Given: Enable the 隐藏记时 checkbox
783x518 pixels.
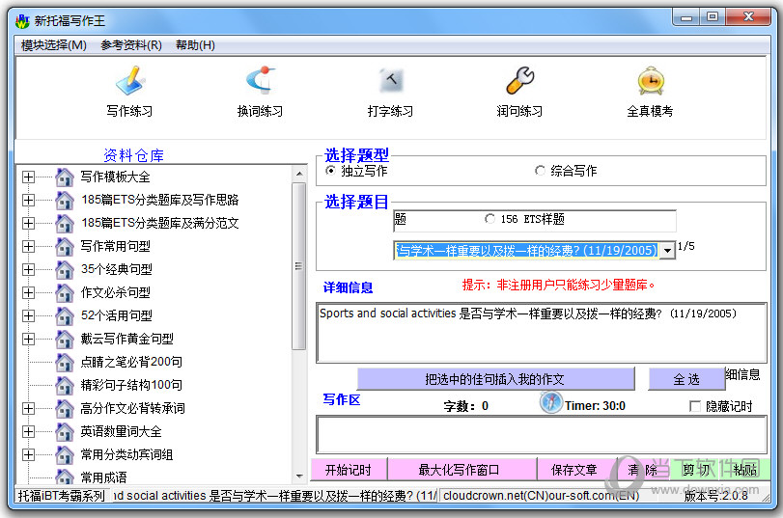Looking at the screenshot, I should [694, 406].
